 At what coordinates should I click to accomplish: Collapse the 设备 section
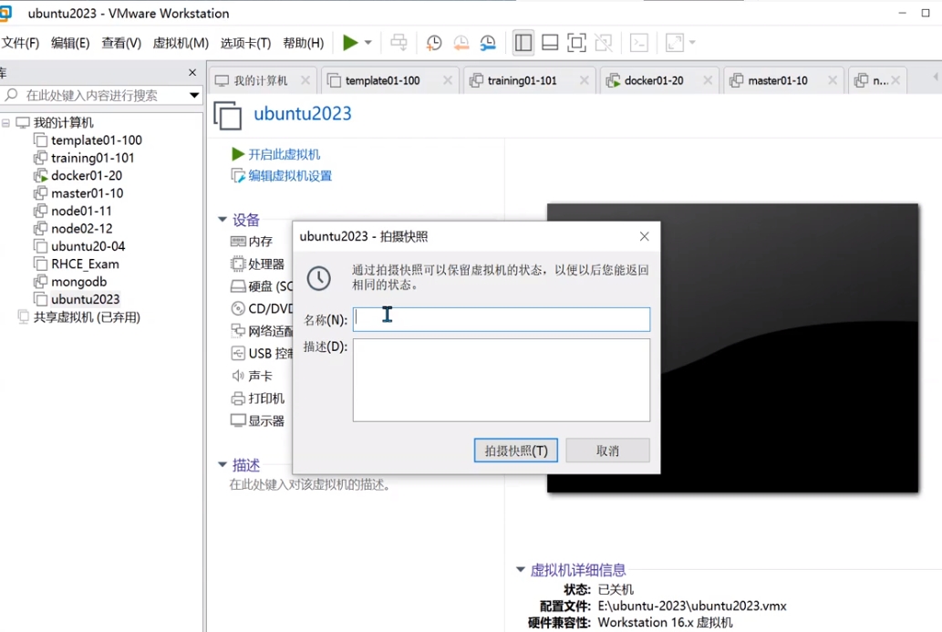coord(223,220)
